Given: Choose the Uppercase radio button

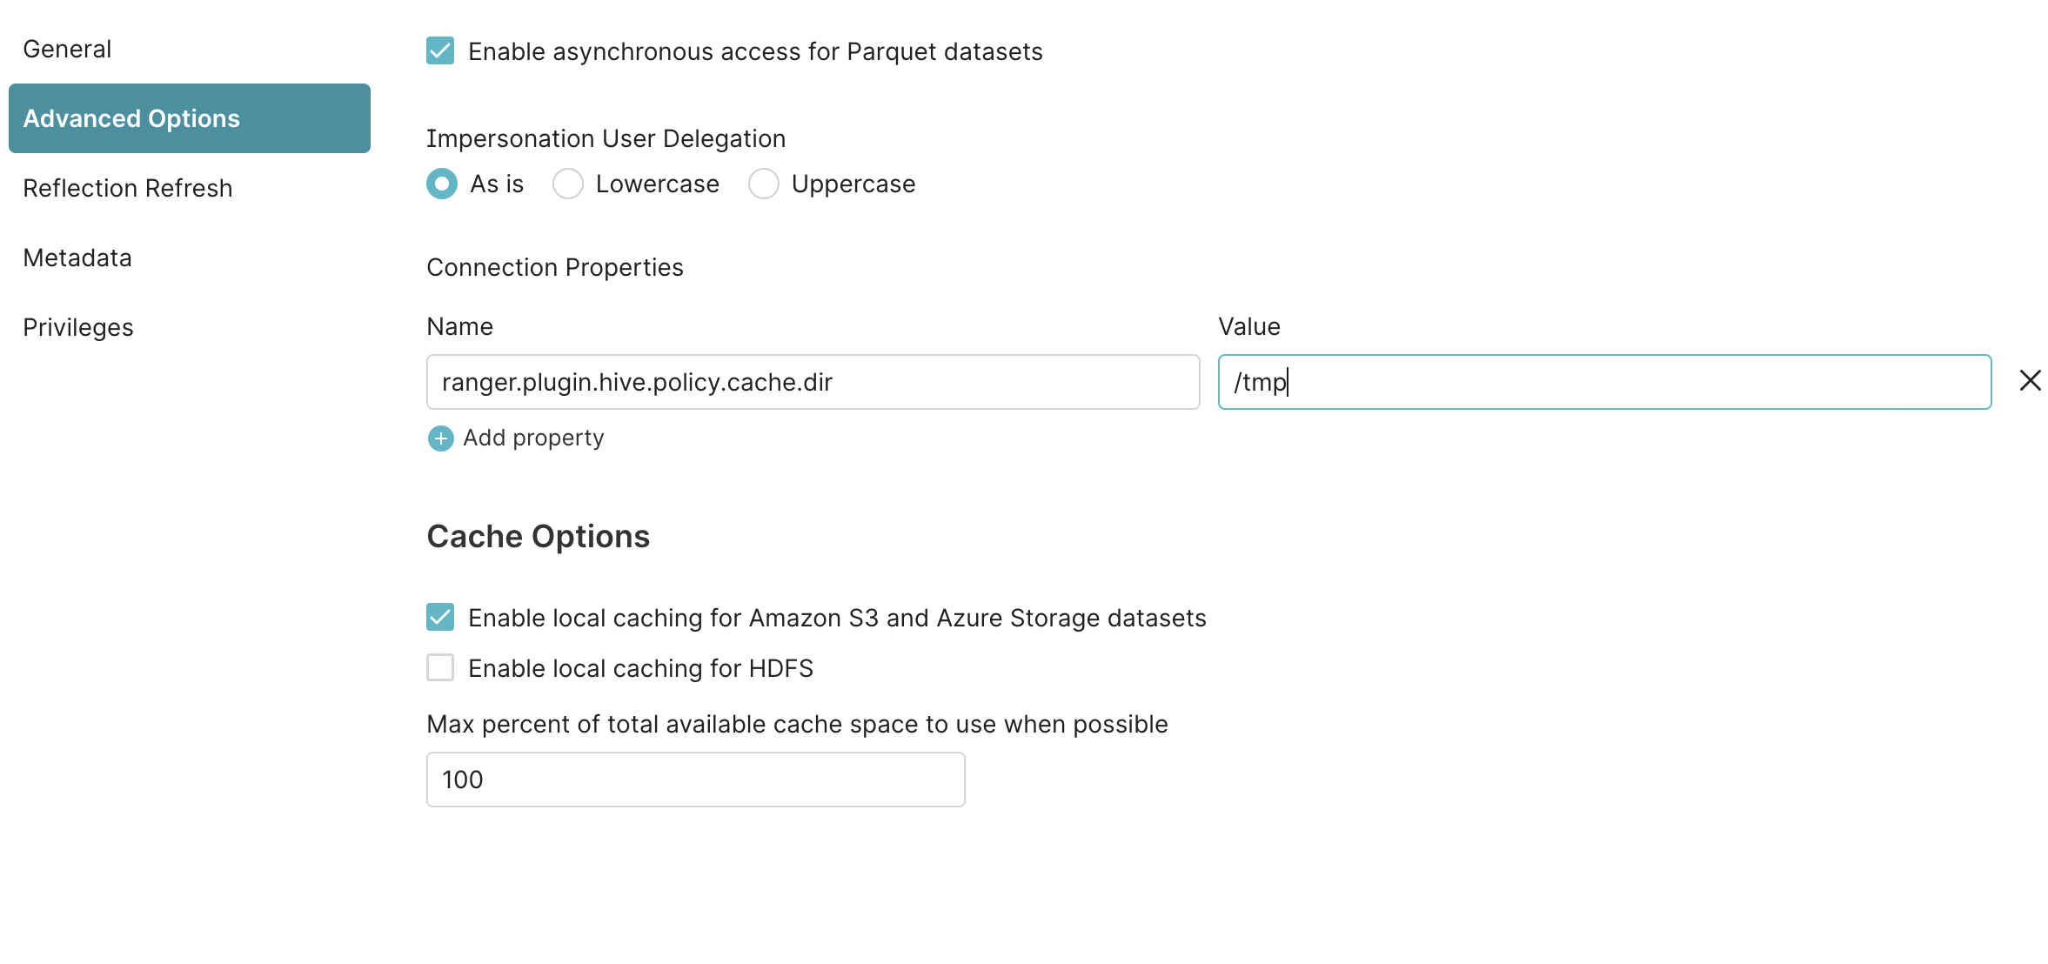Looking at the screenshot, I should [x=764, y=184].
